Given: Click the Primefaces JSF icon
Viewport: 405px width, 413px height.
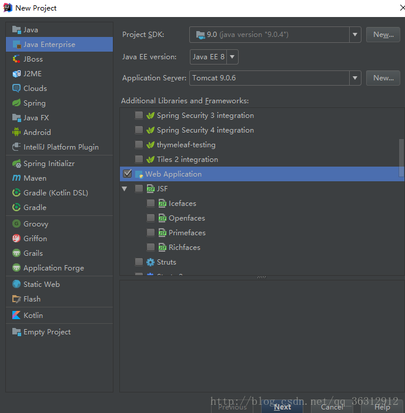Looking at the screenshot, I should point(162,232).
